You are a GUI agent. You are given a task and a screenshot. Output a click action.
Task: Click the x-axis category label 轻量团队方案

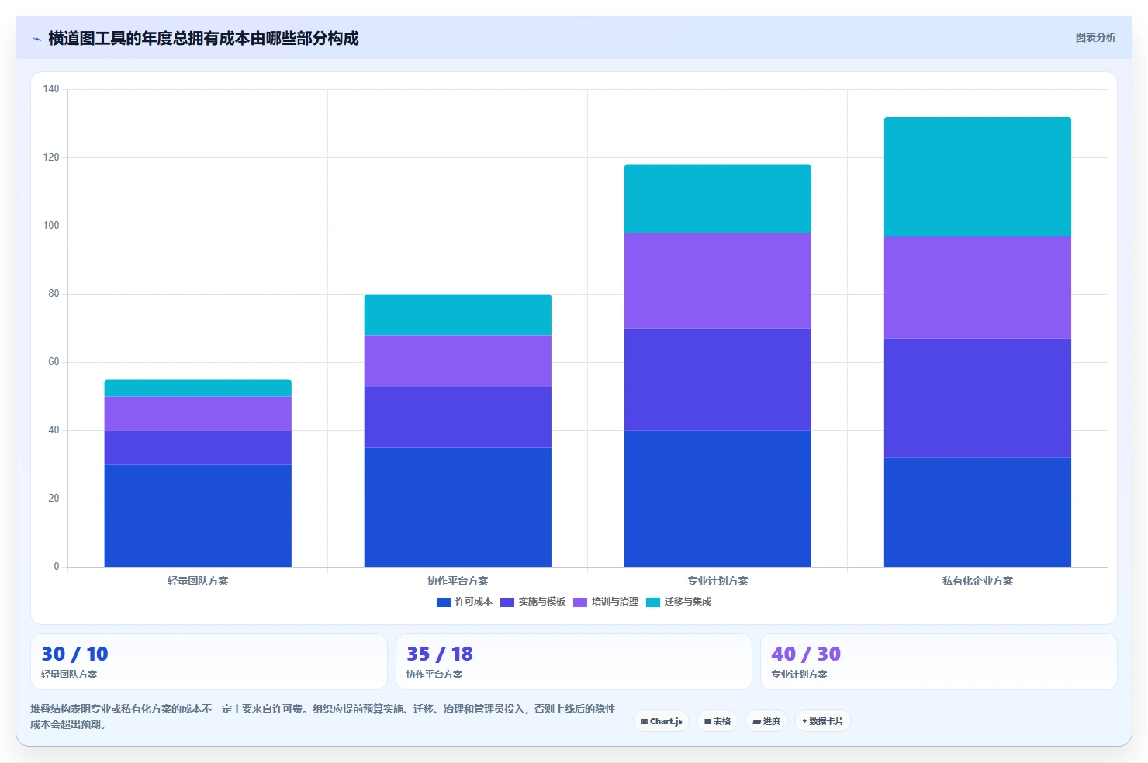(x=198, y=581)
